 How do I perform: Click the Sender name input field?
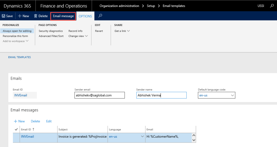tap(161, 95)
